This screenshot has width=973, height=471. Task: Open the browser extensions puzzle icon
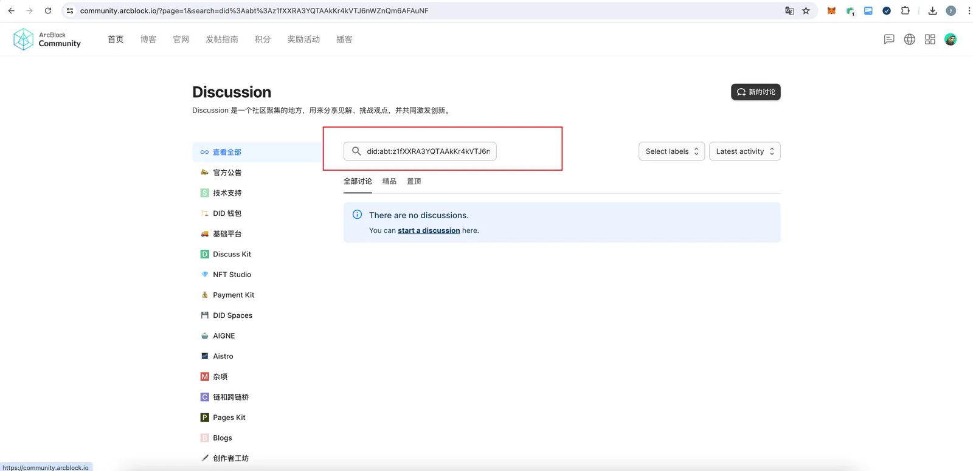[905, 11]
